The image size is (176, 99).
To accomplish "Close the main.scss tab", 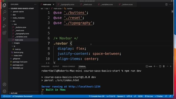I will pos(53,4).
